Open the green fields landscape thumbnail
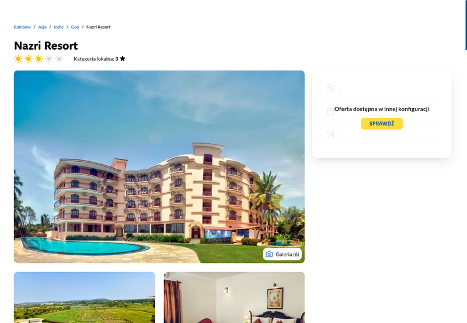This screenshot has width=467, height=323. [x=84, y=297]
